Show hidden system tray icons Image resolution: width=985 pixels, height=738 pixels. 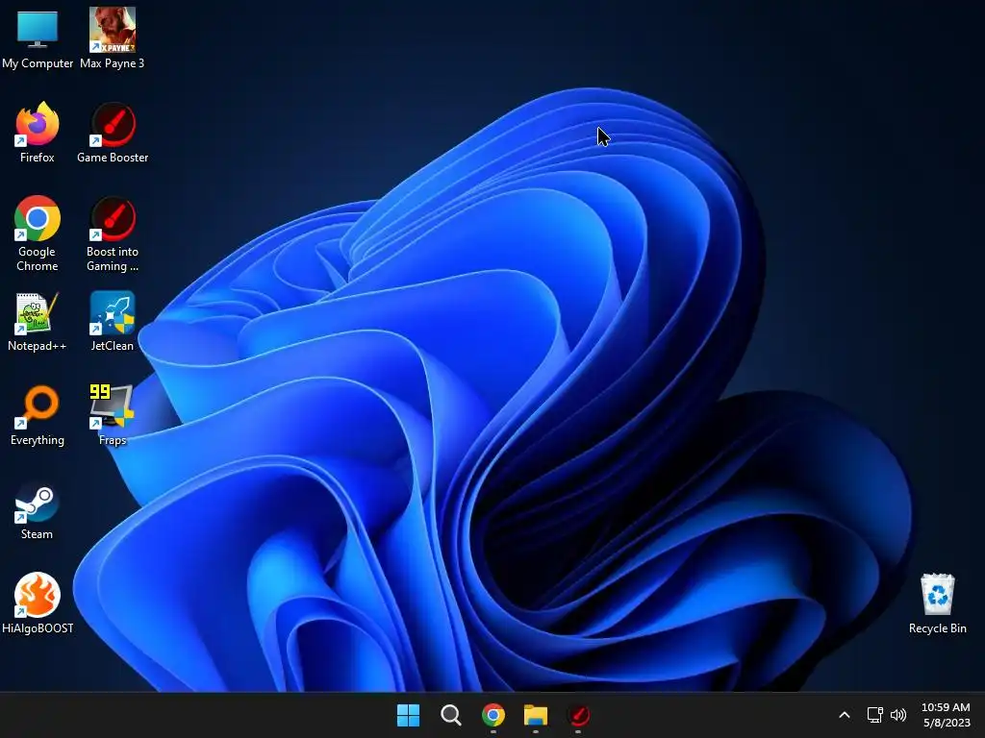pyautogui.click(x=845, y=715)
